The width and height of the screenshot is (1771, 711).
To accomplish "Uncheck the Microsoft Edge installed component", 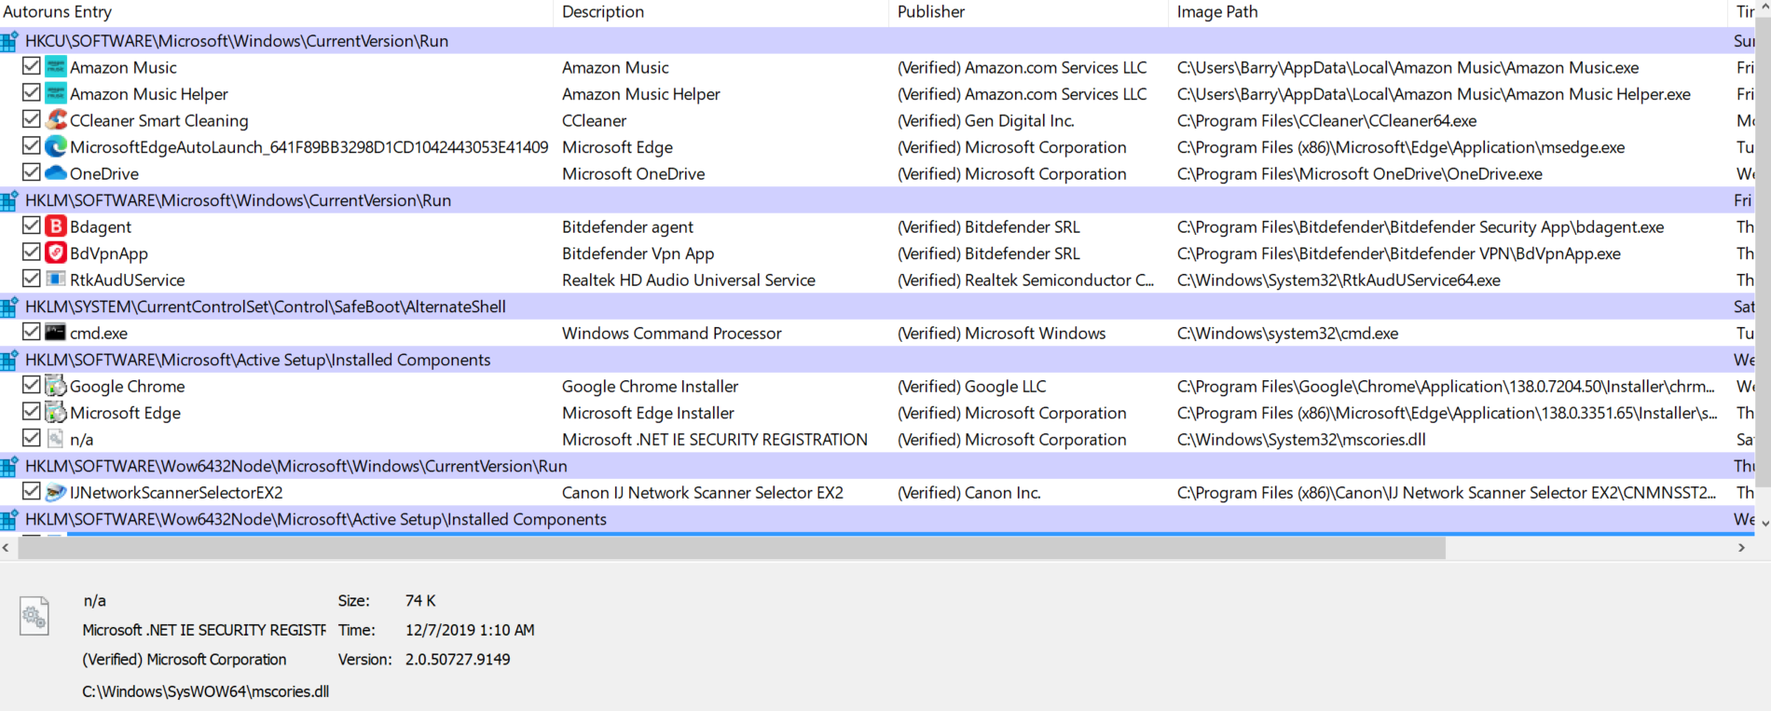I will point(32,412).
